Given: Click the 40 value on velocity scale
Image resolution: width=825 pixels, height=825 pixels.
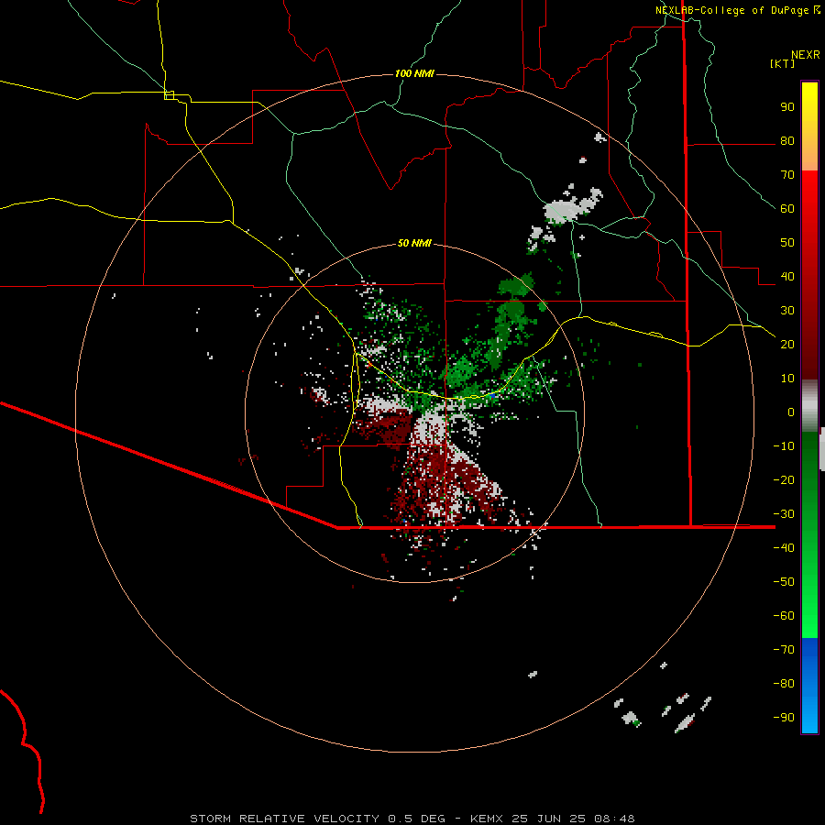Looking at the screenshot, I should pos(787,277).
